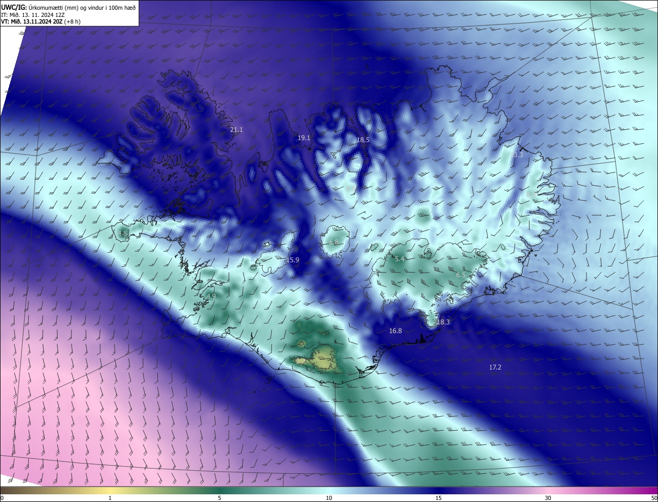
Task: Click the 16.8 value label on the map
Action: (395, 331)
